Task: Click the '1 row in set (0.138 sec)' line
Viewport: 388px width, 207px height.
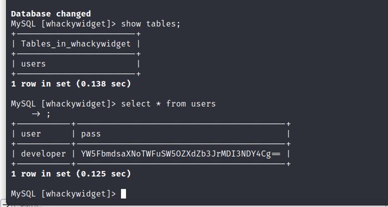Action: pos(71,84)
